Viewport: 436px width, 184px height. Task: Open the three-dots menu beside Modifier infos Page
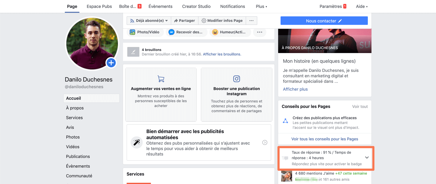[x=251, y=21]
